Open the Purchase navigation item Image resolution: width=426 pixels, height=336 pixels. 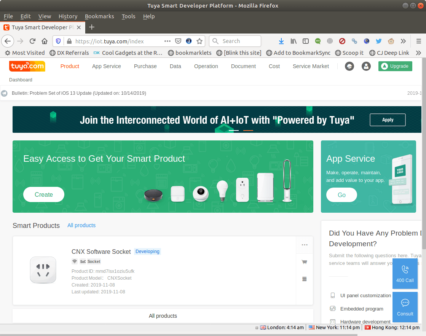(145, 66)
